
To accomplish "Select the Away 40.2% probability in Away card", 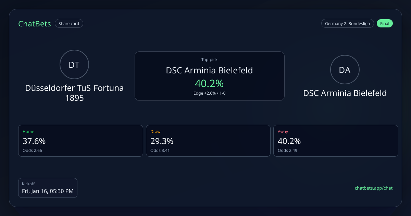I will pyautogui.click(x=289, y=141).
